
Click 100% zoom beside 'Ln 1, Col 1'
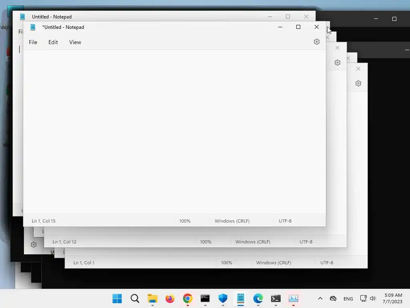click(x=227, y=263)
